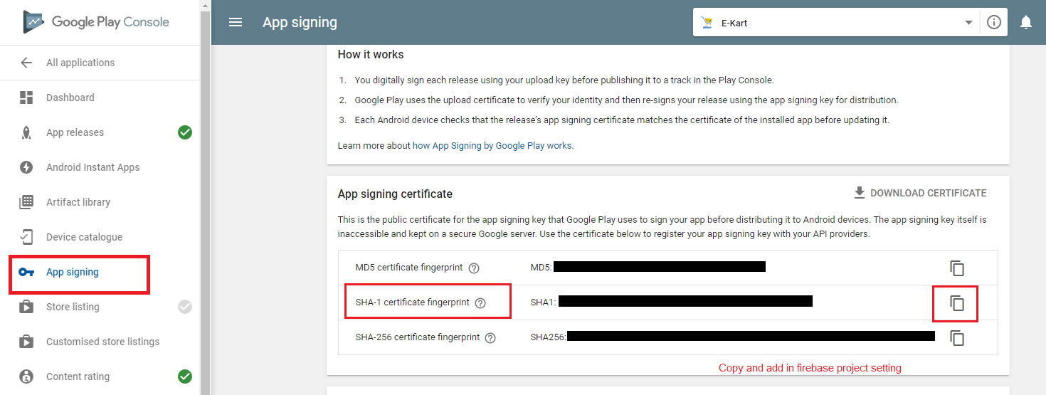
Task: Show help for SHA-256 certificate fingerprint
Action: (x=490, y=338)
